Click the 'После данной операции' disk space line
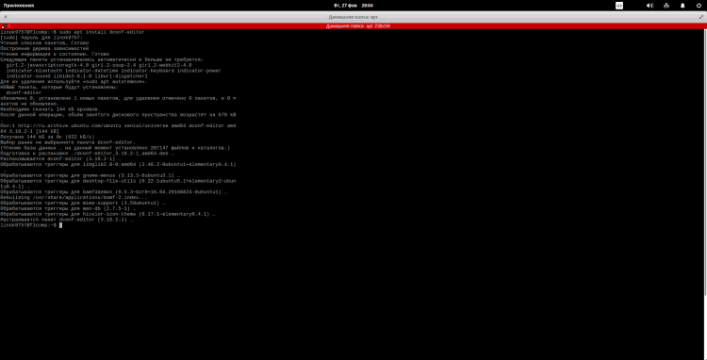 tap(118, 114)
